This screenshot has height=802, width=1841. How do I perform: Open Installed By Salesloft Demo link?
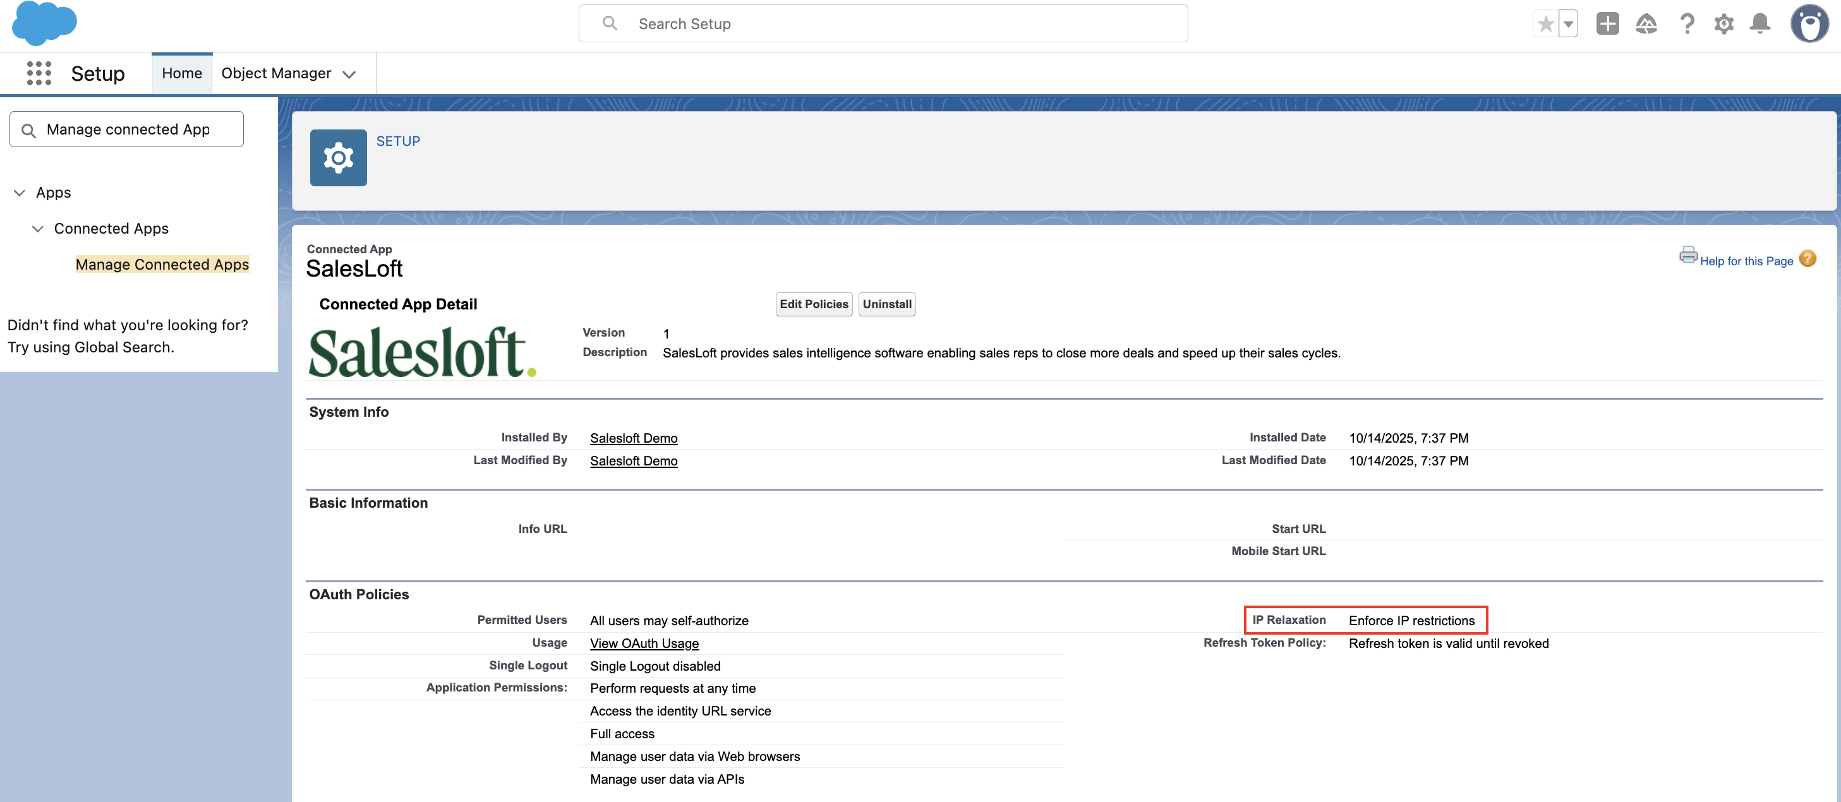click(633, 438)
